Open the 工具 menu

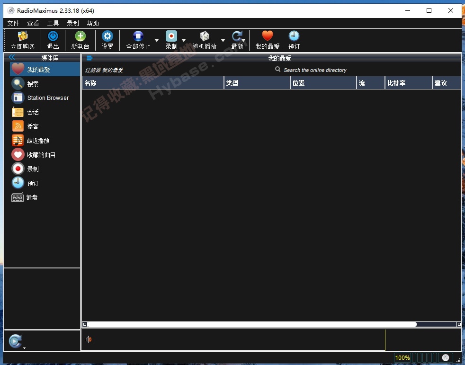point(53,23)
